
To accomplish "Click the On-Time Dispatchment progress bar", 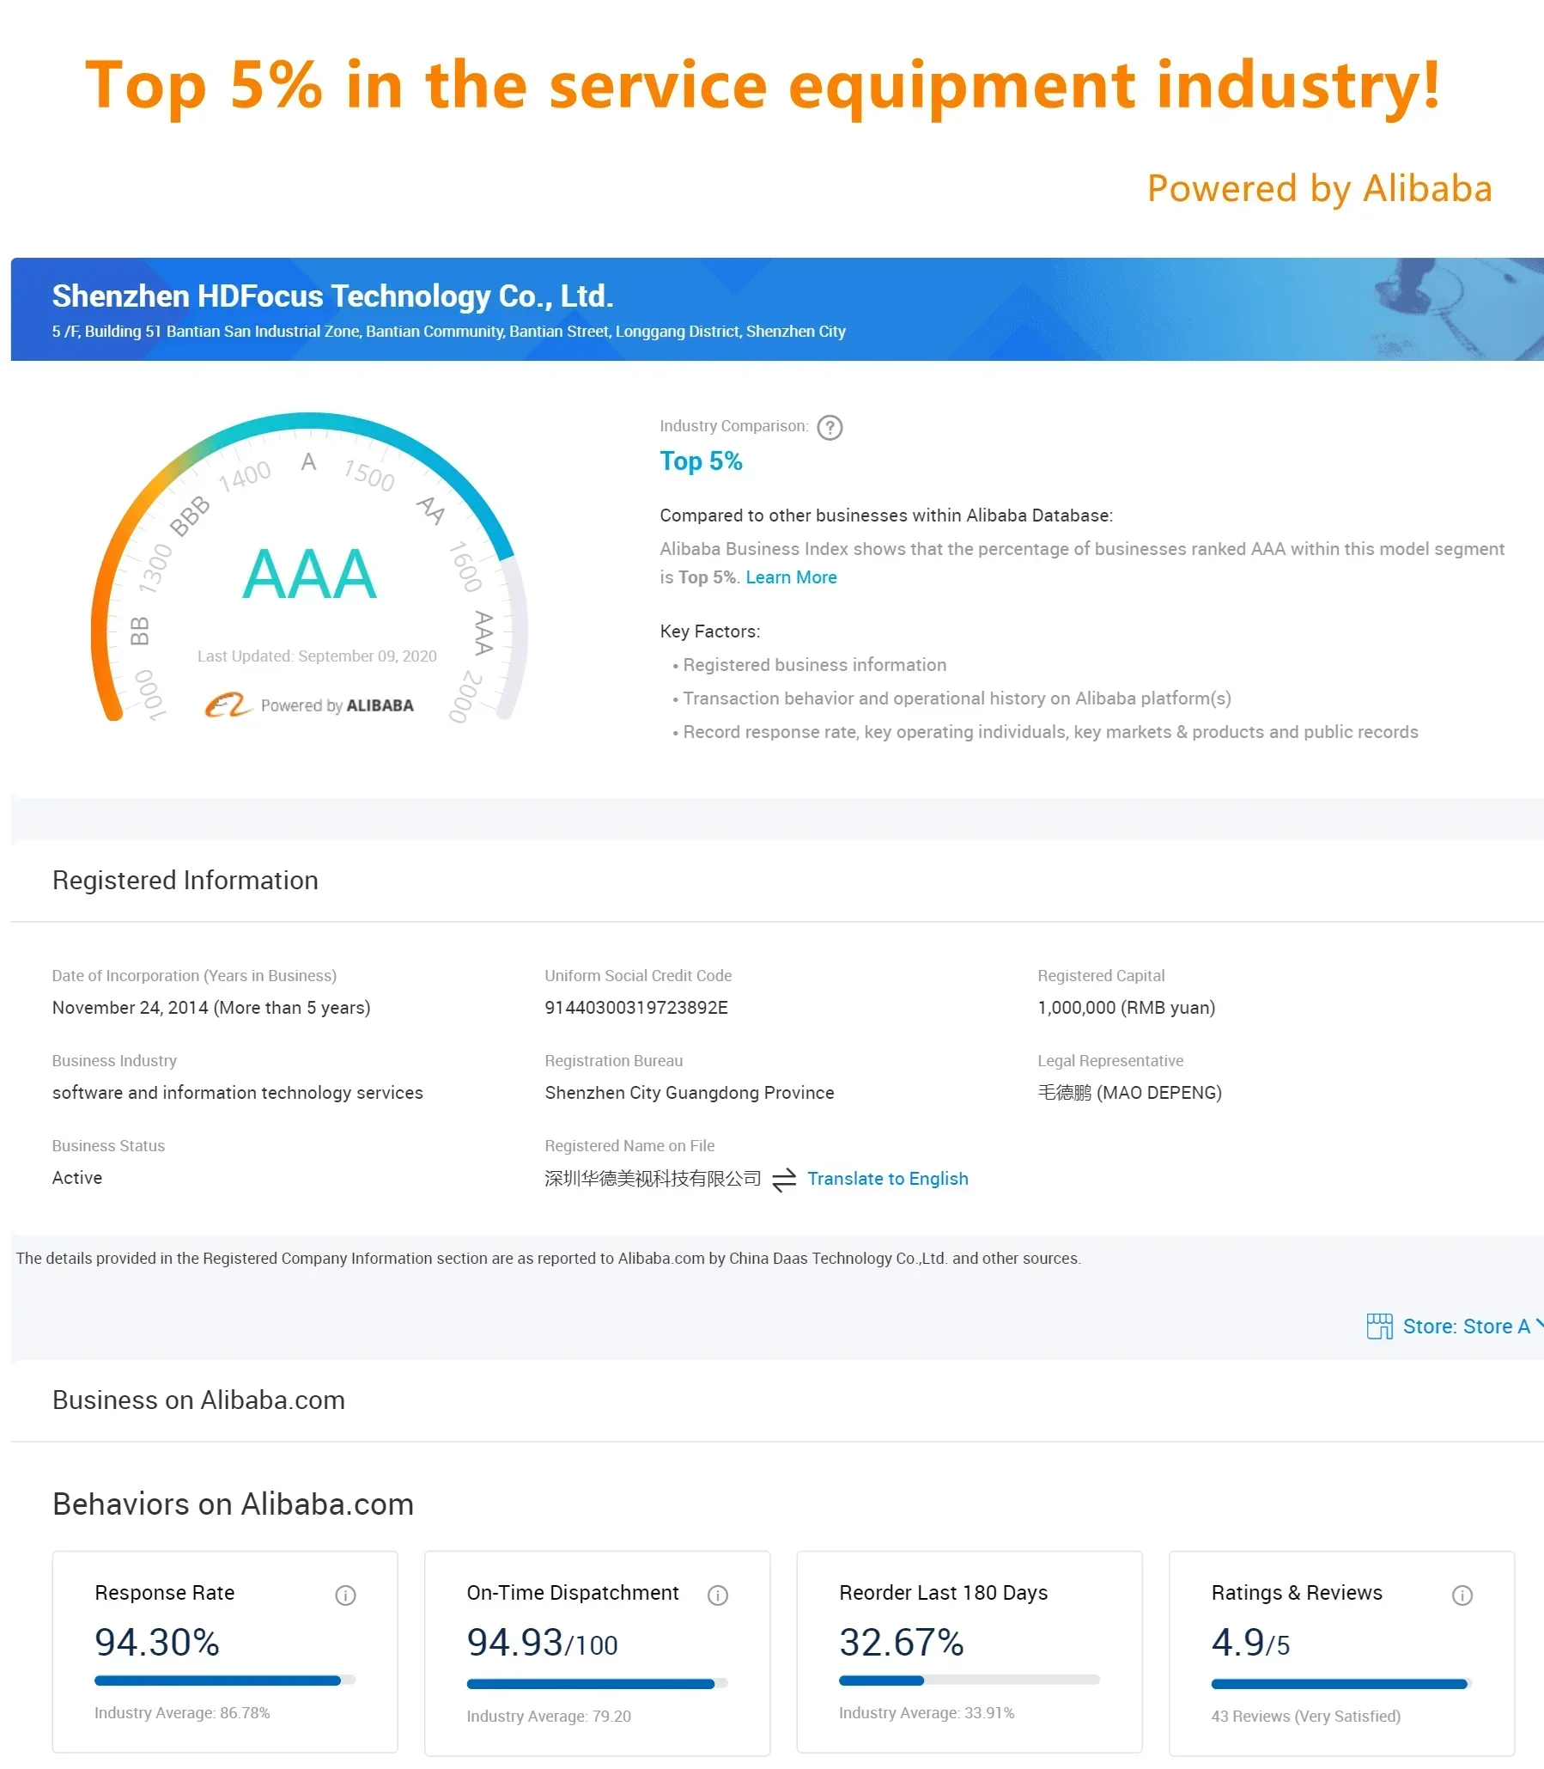I will click(596, 1684).
